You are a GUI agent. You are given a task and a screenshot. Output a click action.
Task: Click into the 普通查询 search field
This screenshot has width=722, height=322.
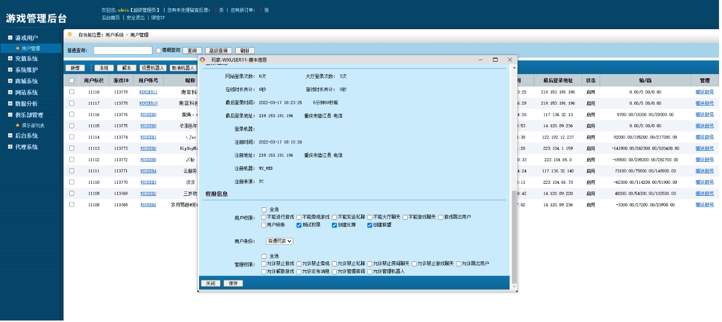click(123, 51)
